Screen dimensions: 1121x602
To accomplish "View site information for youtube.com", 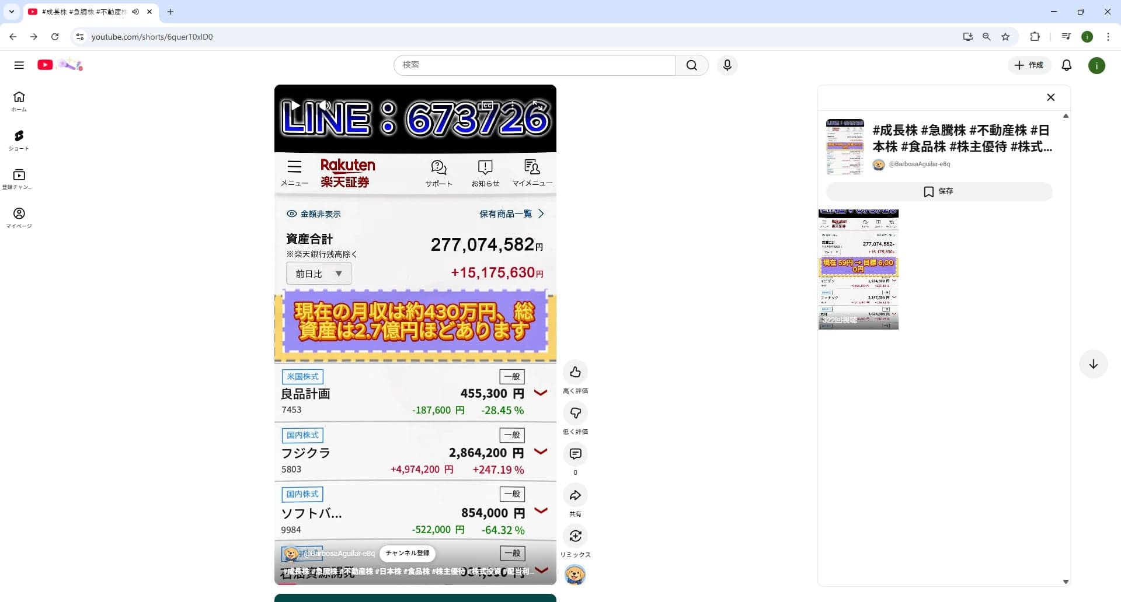I will (80, 37).
